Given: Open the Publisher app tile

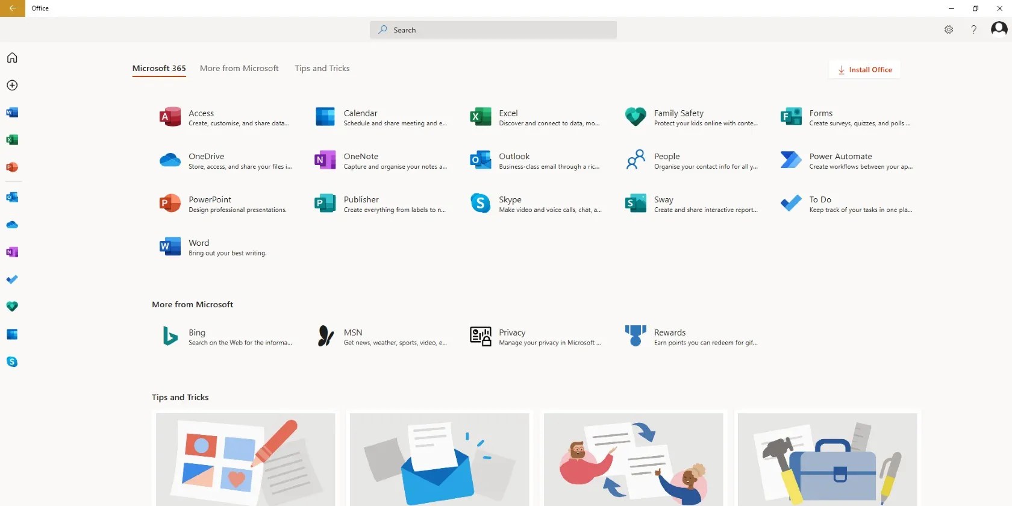Looking at the screenshot, I should (x=381, y=204).
